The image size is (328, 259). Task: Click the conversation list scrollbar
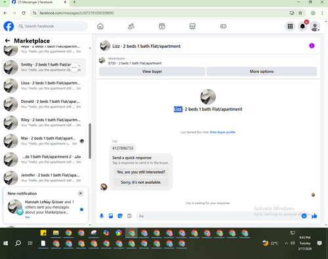click(90, 141)
